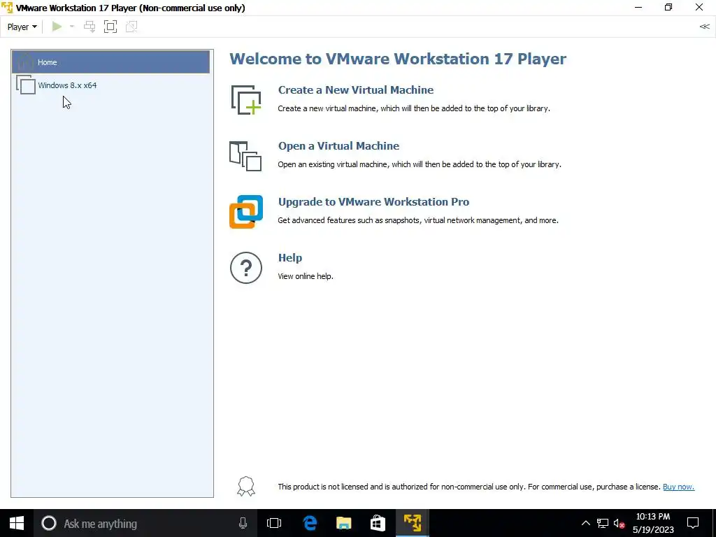Enter full screen mode via toolbar icon

tap(110, 27)
